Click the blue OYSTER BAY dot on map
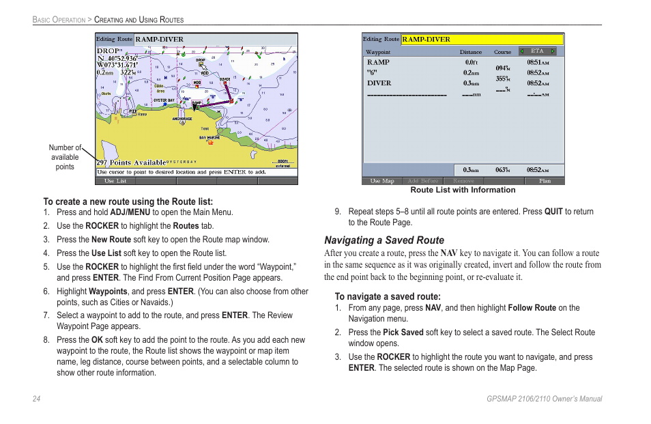651x424 pixels. click(165, 104)
